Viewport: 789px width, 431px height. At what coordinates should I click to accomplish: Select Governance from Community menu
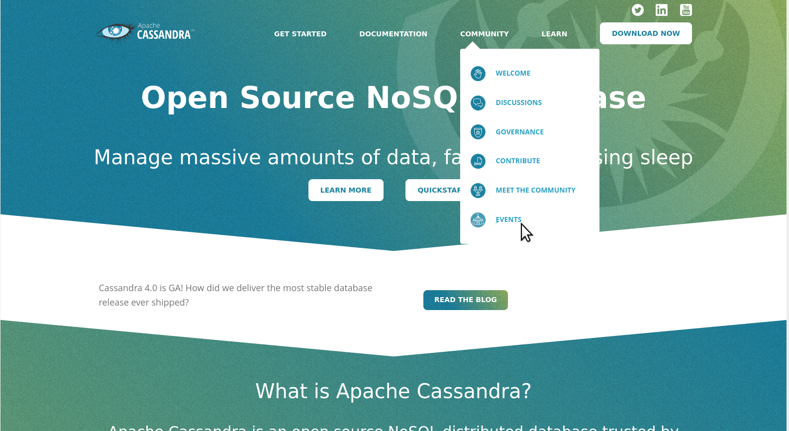pyautogui.click(x=519, y=132)
